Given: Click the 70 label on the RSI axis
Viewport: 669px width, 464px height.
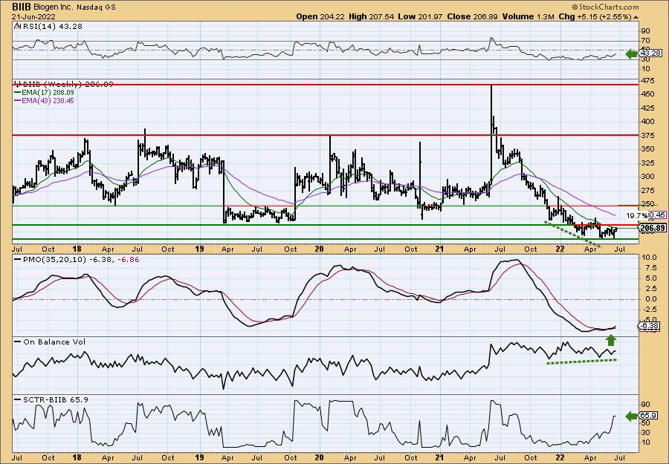Looking at the screenshot, I should (x=645, y=41).
